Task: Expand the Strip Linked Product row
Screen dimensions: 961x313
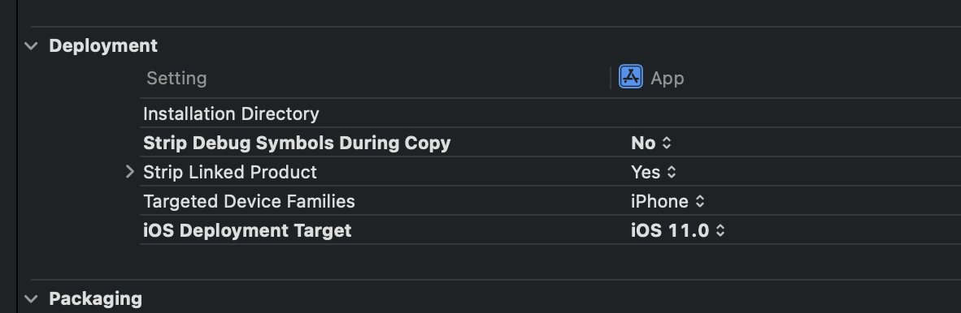Action: pos(129,172)
